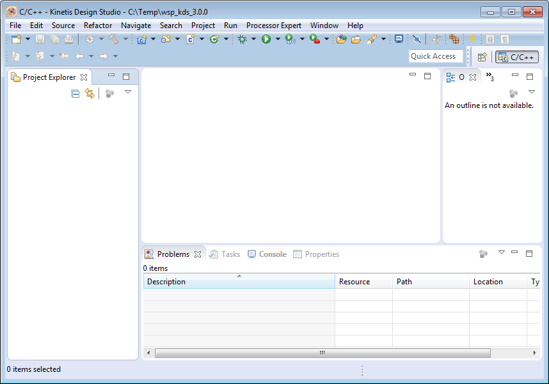Toggle Link with Editor in Project Explorer
Screen dimensions: 549x384
[90, 94]
